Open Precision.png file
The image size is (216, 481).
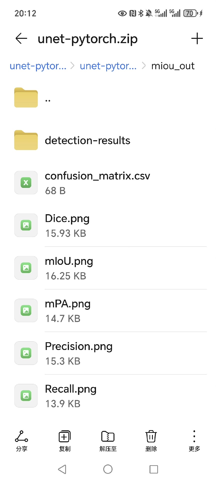tap(78, 353)
